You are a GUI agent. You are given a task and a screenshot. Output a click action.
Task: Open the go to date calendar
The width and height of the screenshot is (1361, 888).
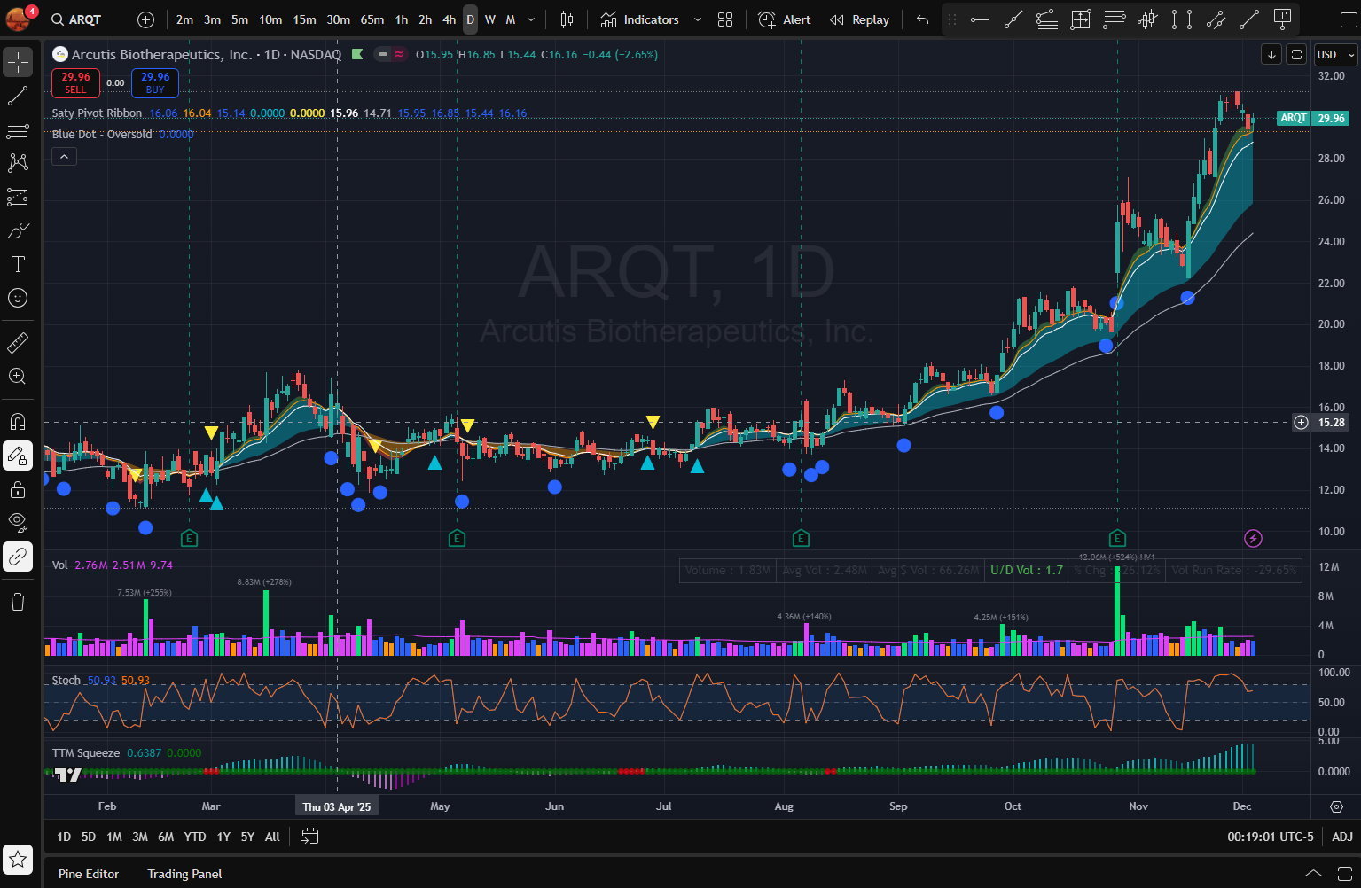click(x=309, y=836)
